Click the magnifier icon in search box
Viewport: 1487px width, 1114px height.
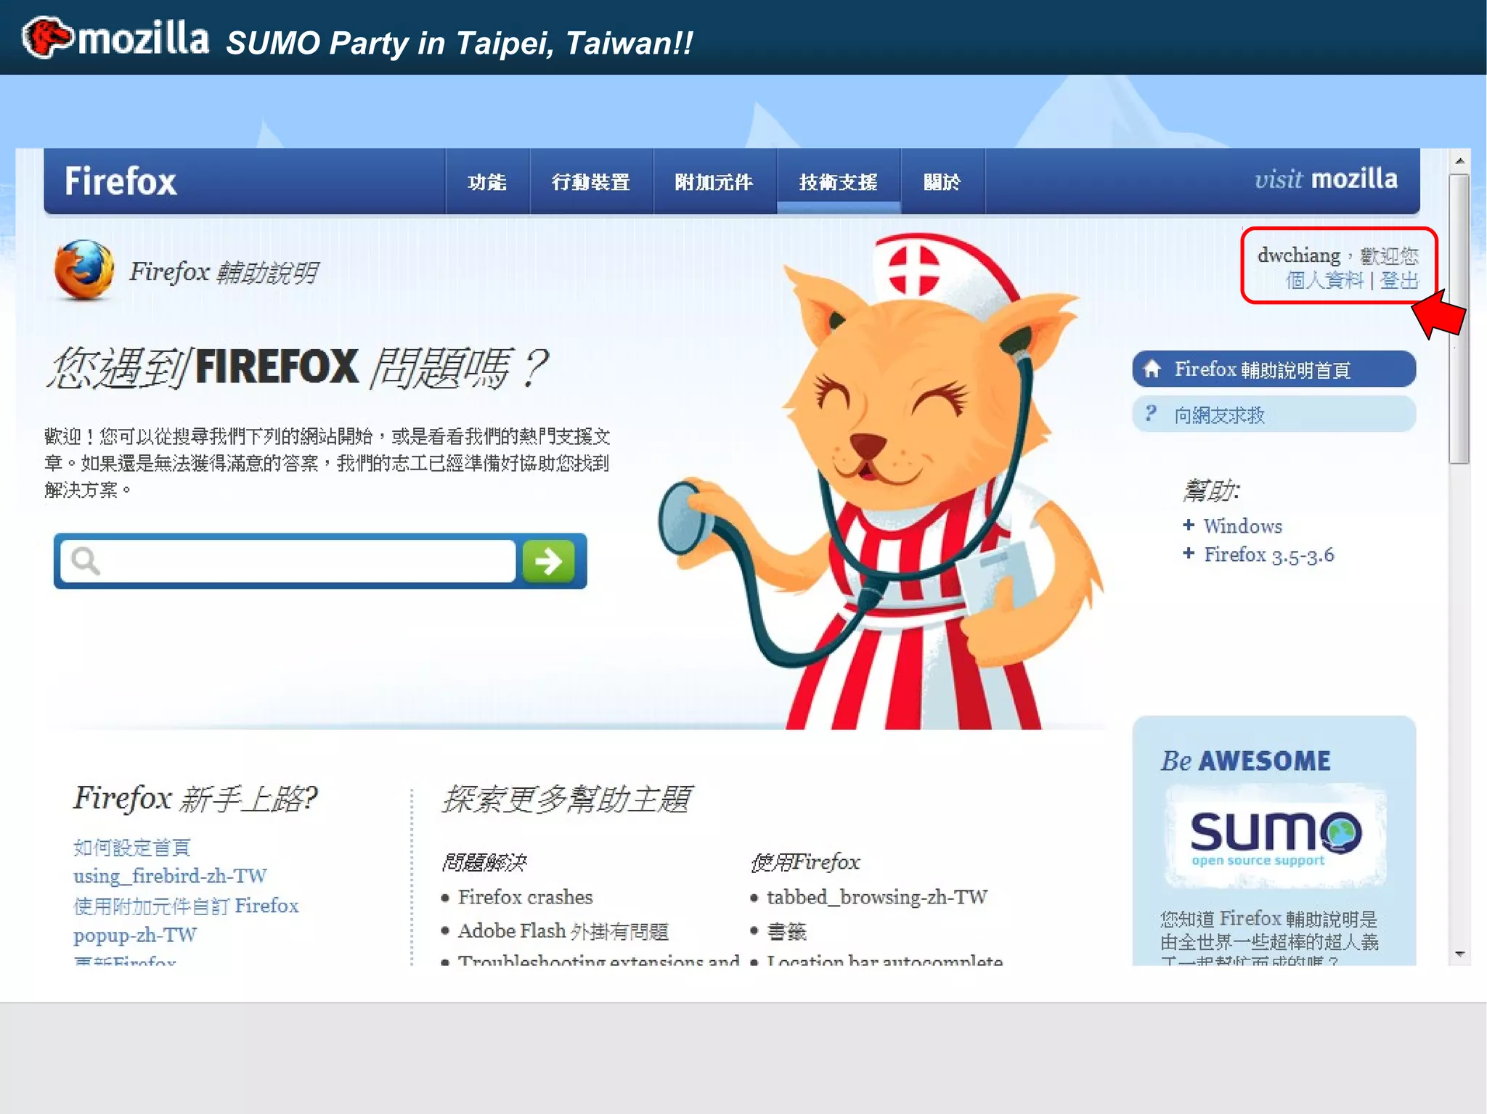(x=85, y=561)
